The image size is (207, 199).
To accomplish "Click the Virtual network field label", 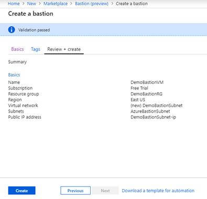I will tap(23, 105).
